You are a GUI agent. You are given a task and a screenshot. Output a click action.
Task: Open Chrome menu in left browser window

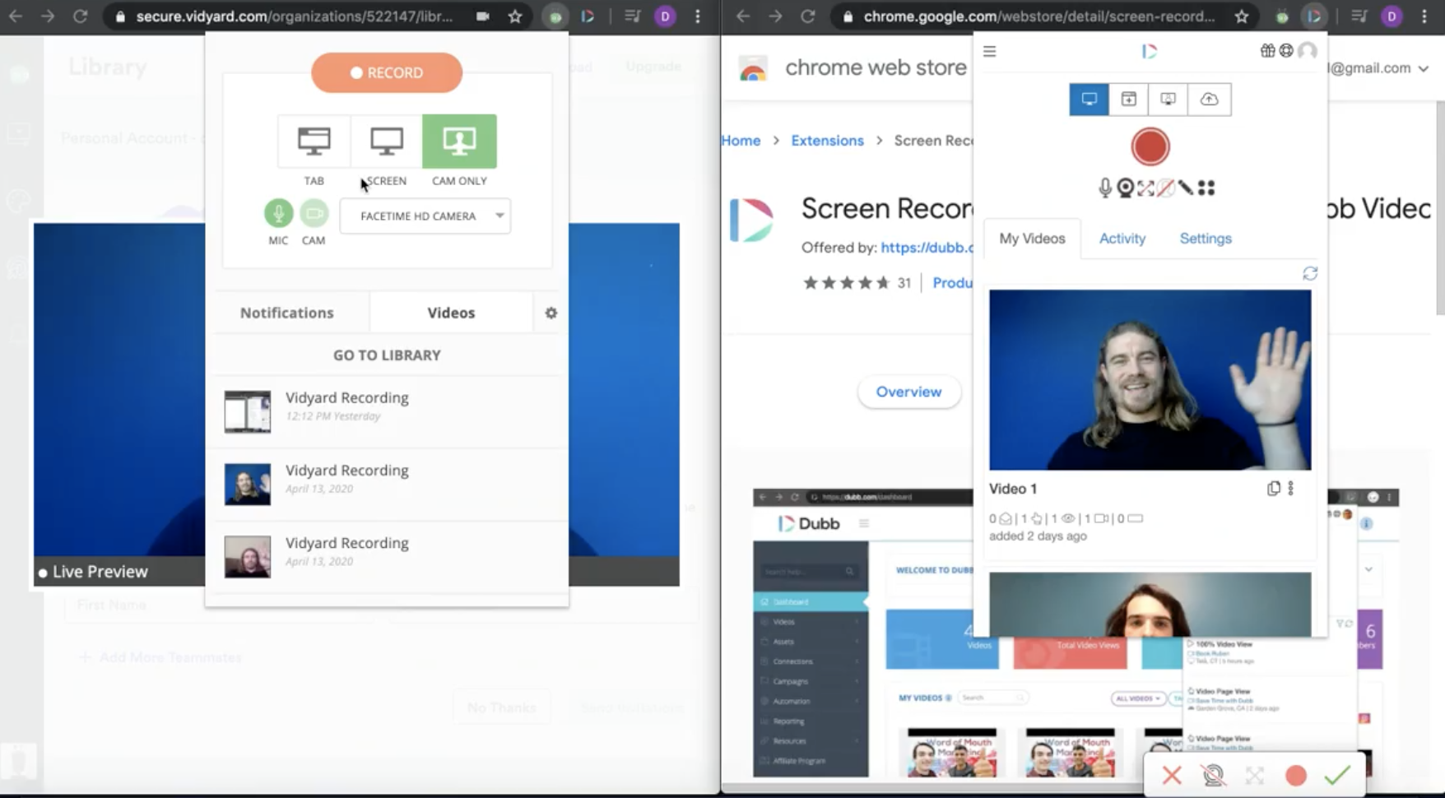[698, 16]
